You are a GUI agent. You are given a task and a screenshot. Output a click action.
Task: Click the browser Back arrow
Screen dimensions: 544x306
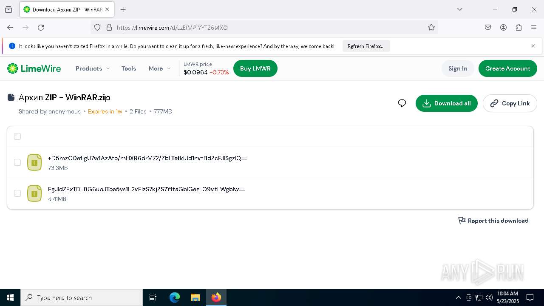click(x=10, y=27)
